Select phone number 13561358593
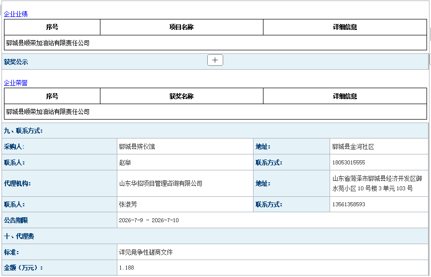The height and width of the screenshot is (277, 431). (x=348, y=204)
